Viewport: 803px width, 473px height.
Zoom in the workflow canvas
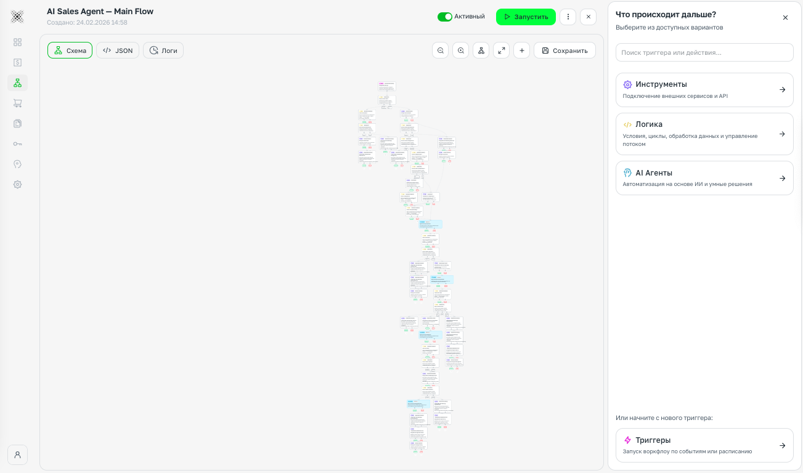coord(460,51)
